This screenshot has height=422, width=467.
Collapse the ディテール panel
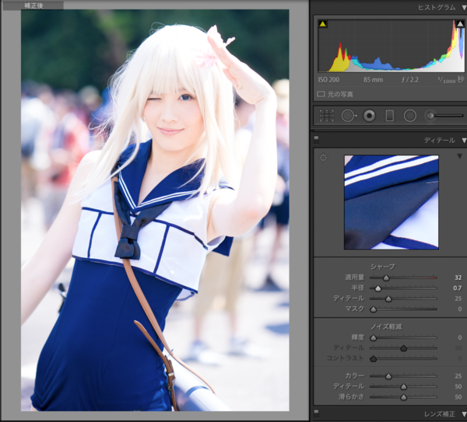[x=464, y=141]
